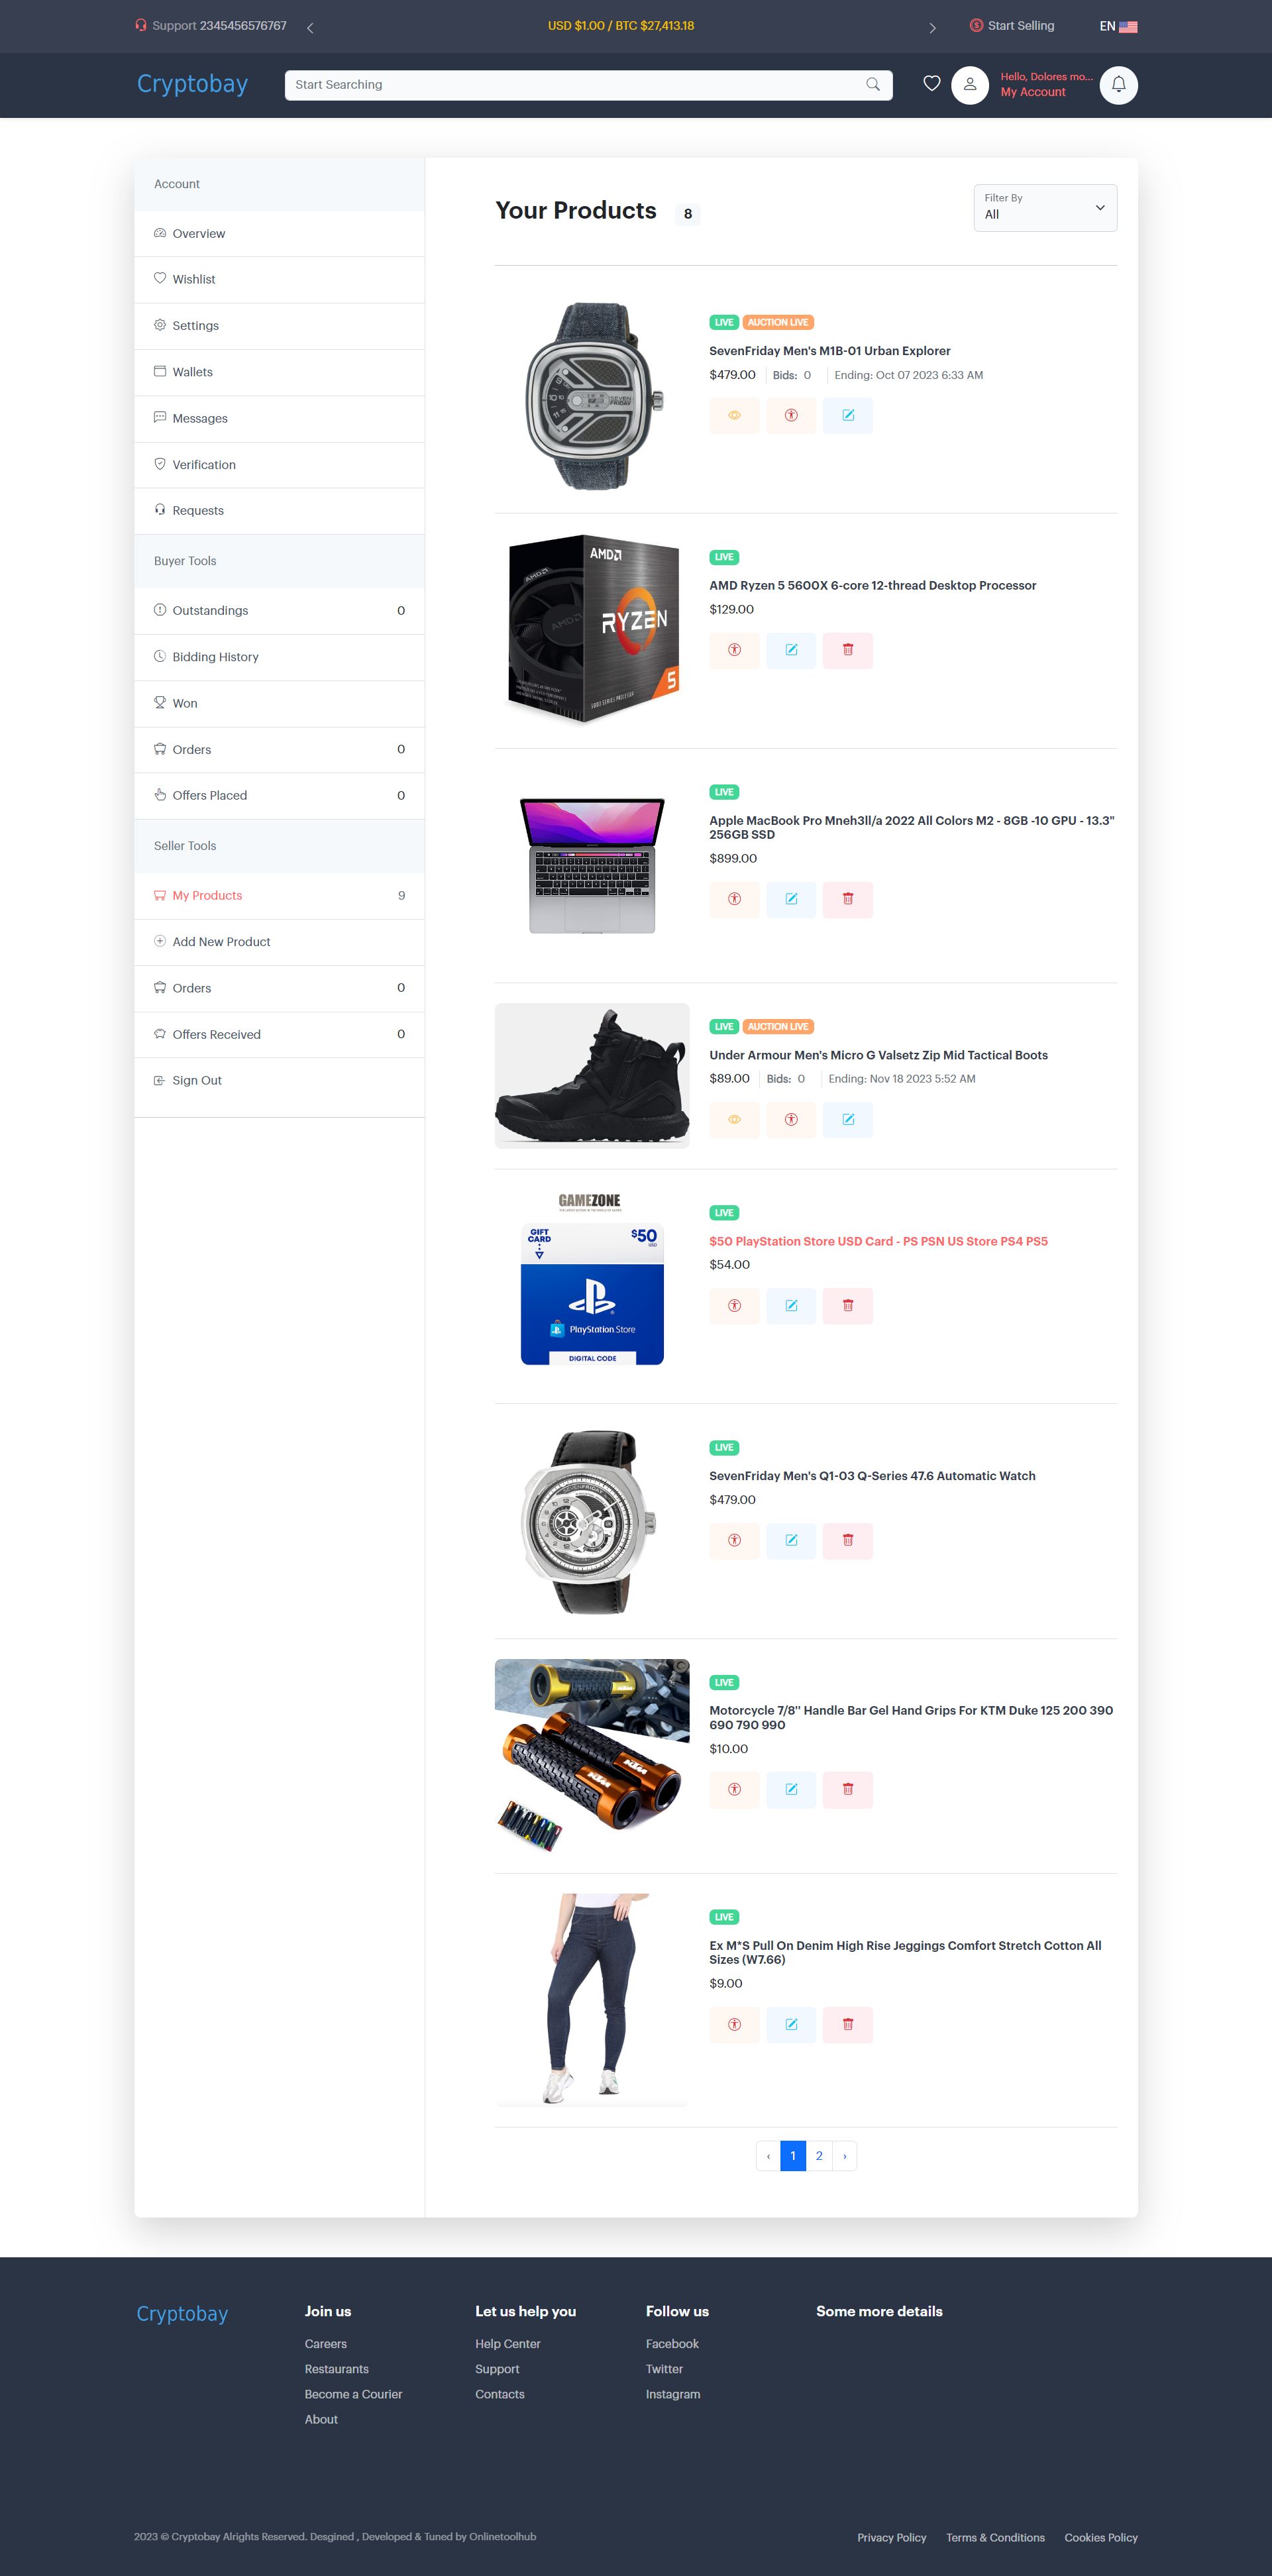Viewport: 1272px width, 2576px height.
Task: Click the user avatar icon
Action: 969,85
